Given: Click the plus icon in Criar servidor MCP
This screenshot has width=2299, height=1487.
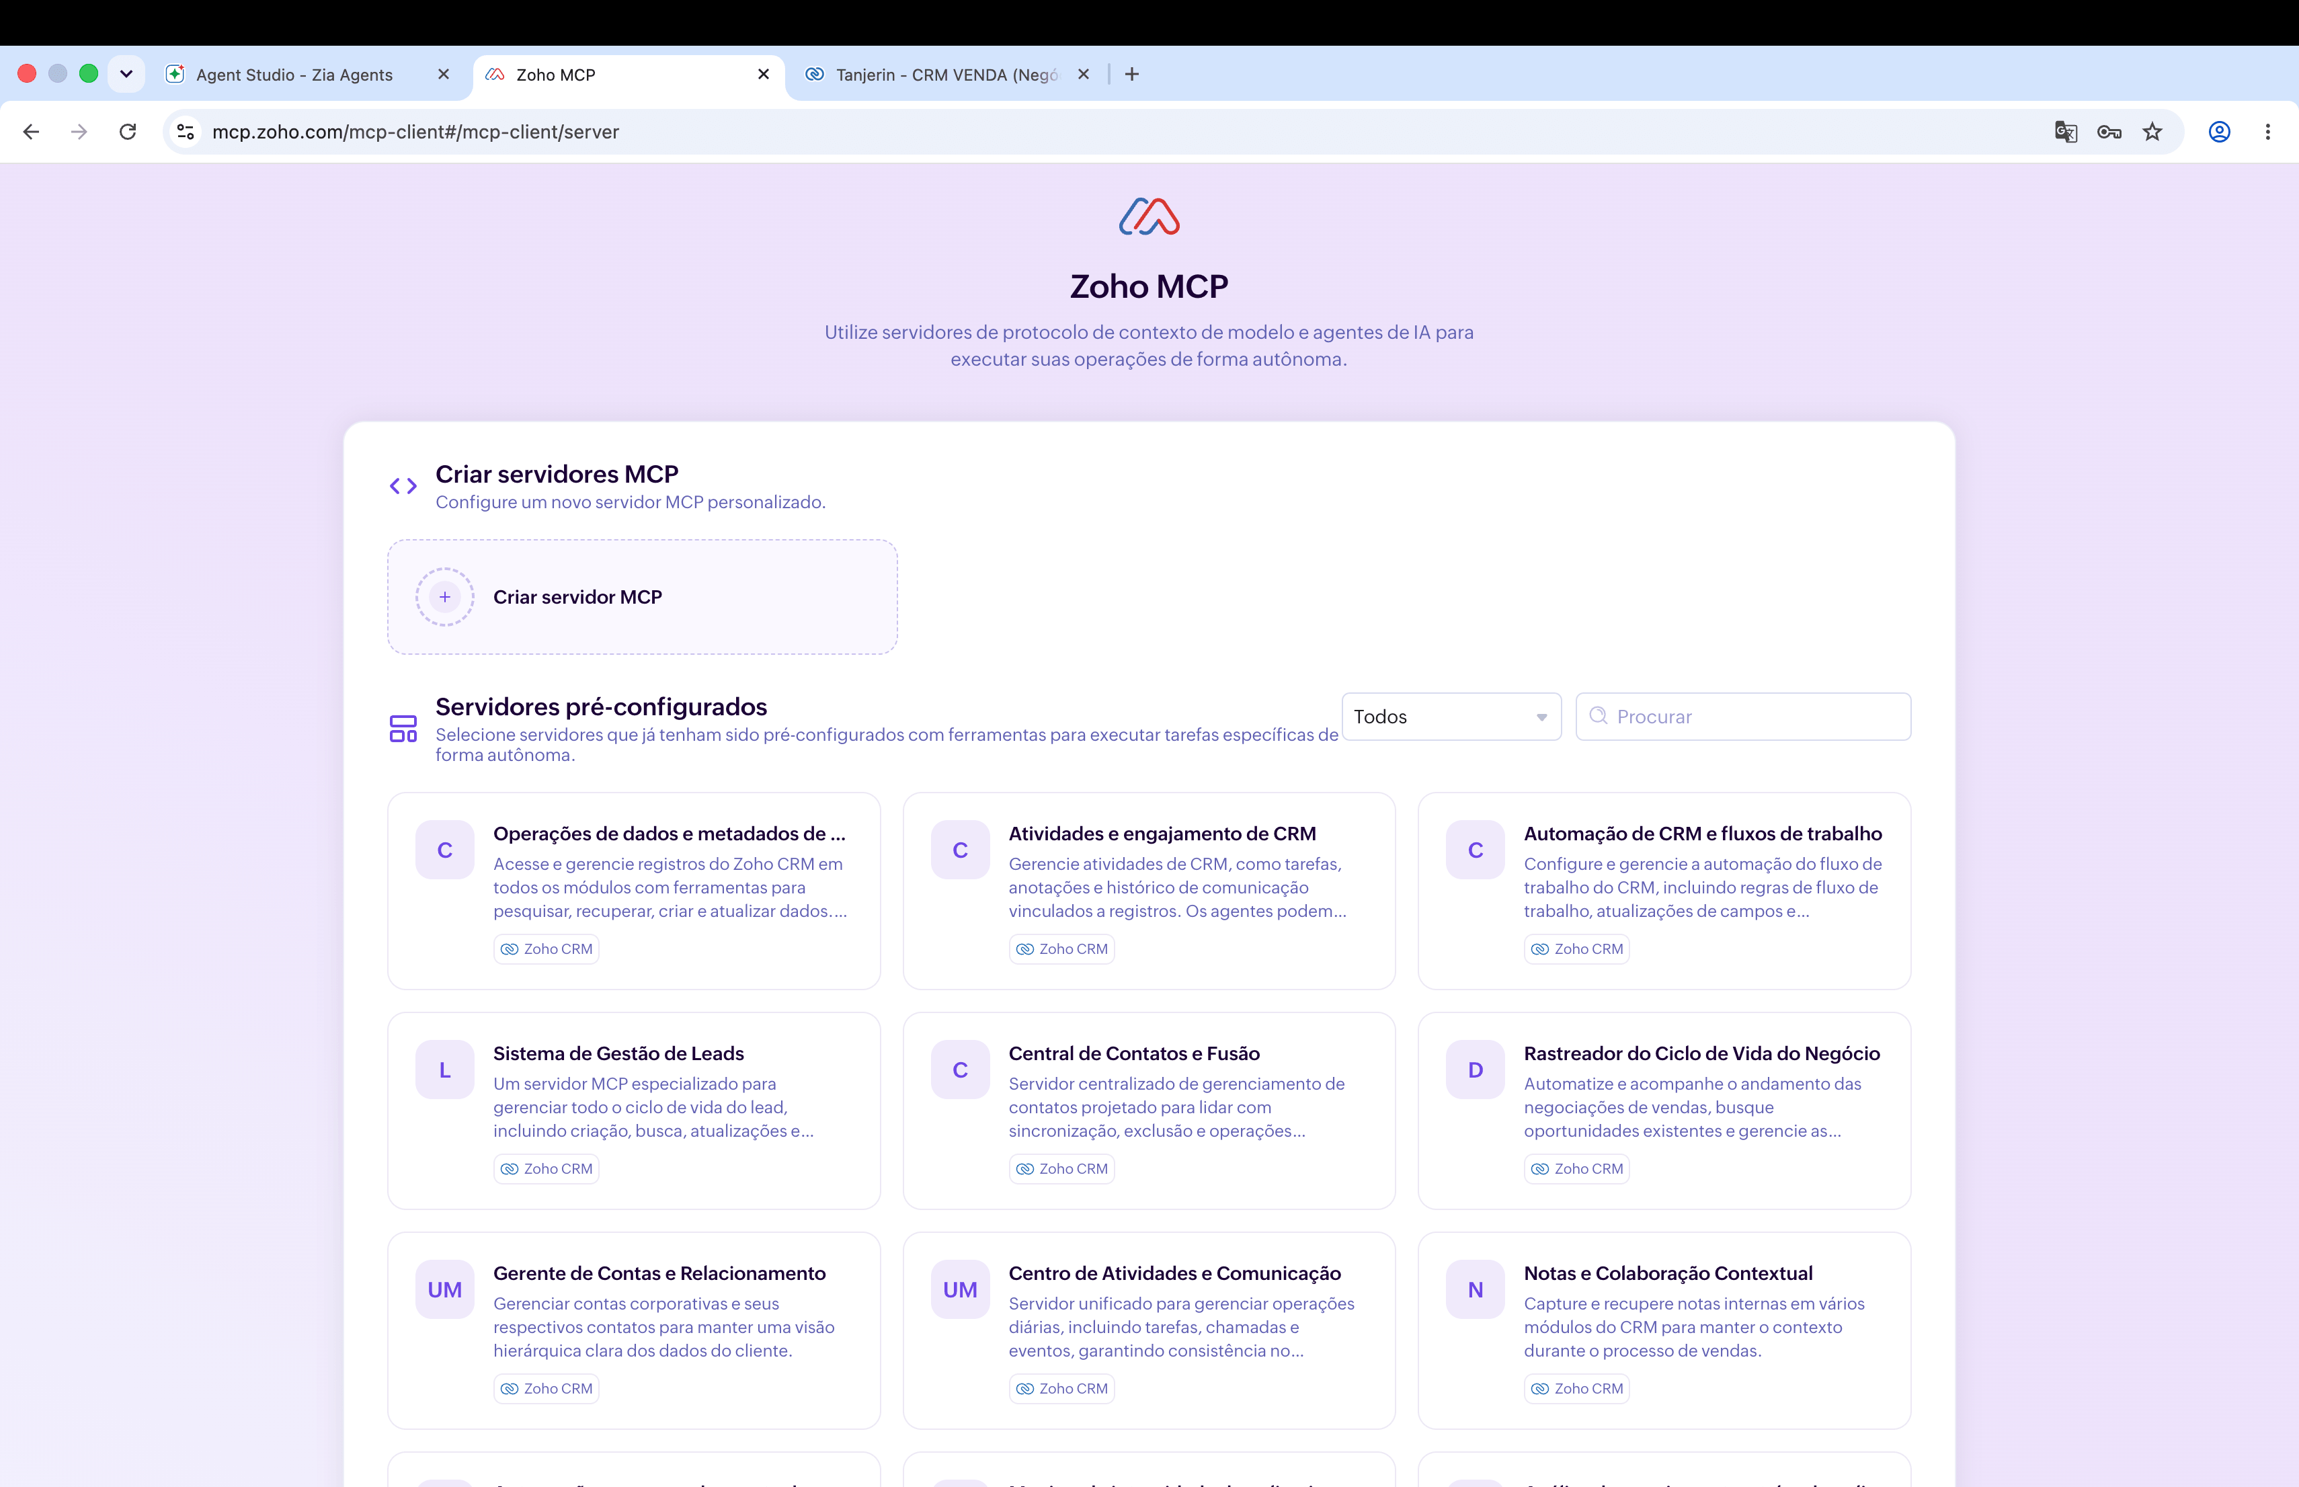Looking at the screenshot, I should click(x=445, y=597).
